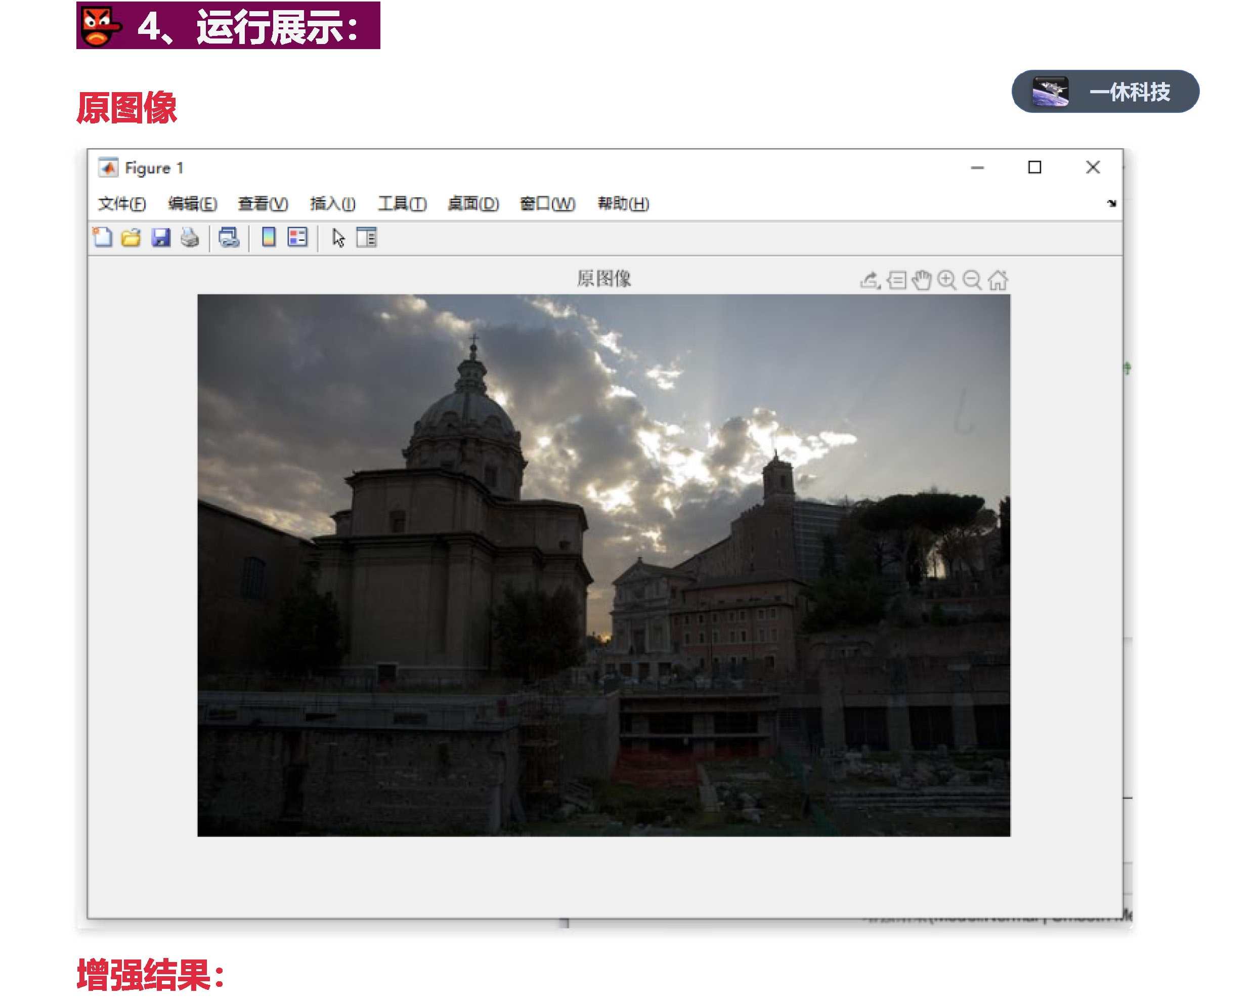Close the Figure 1 window
The width and height of the screenshot is (1255, 1001).
tap(1093, 168)
